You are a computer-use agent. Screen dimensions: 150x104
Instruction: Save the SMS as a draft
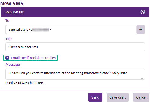coord(117,97)
